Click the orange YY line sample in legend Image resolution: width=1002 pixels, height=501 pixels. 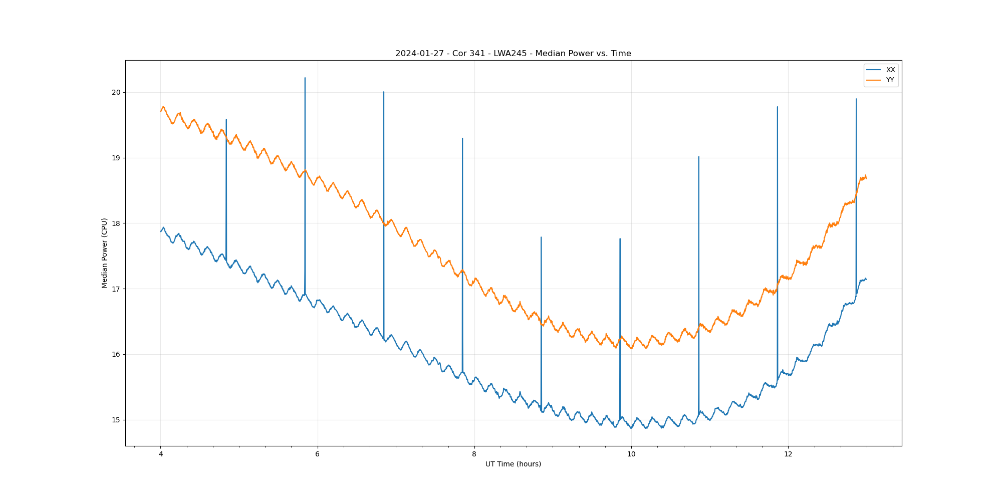pos(874,80)
